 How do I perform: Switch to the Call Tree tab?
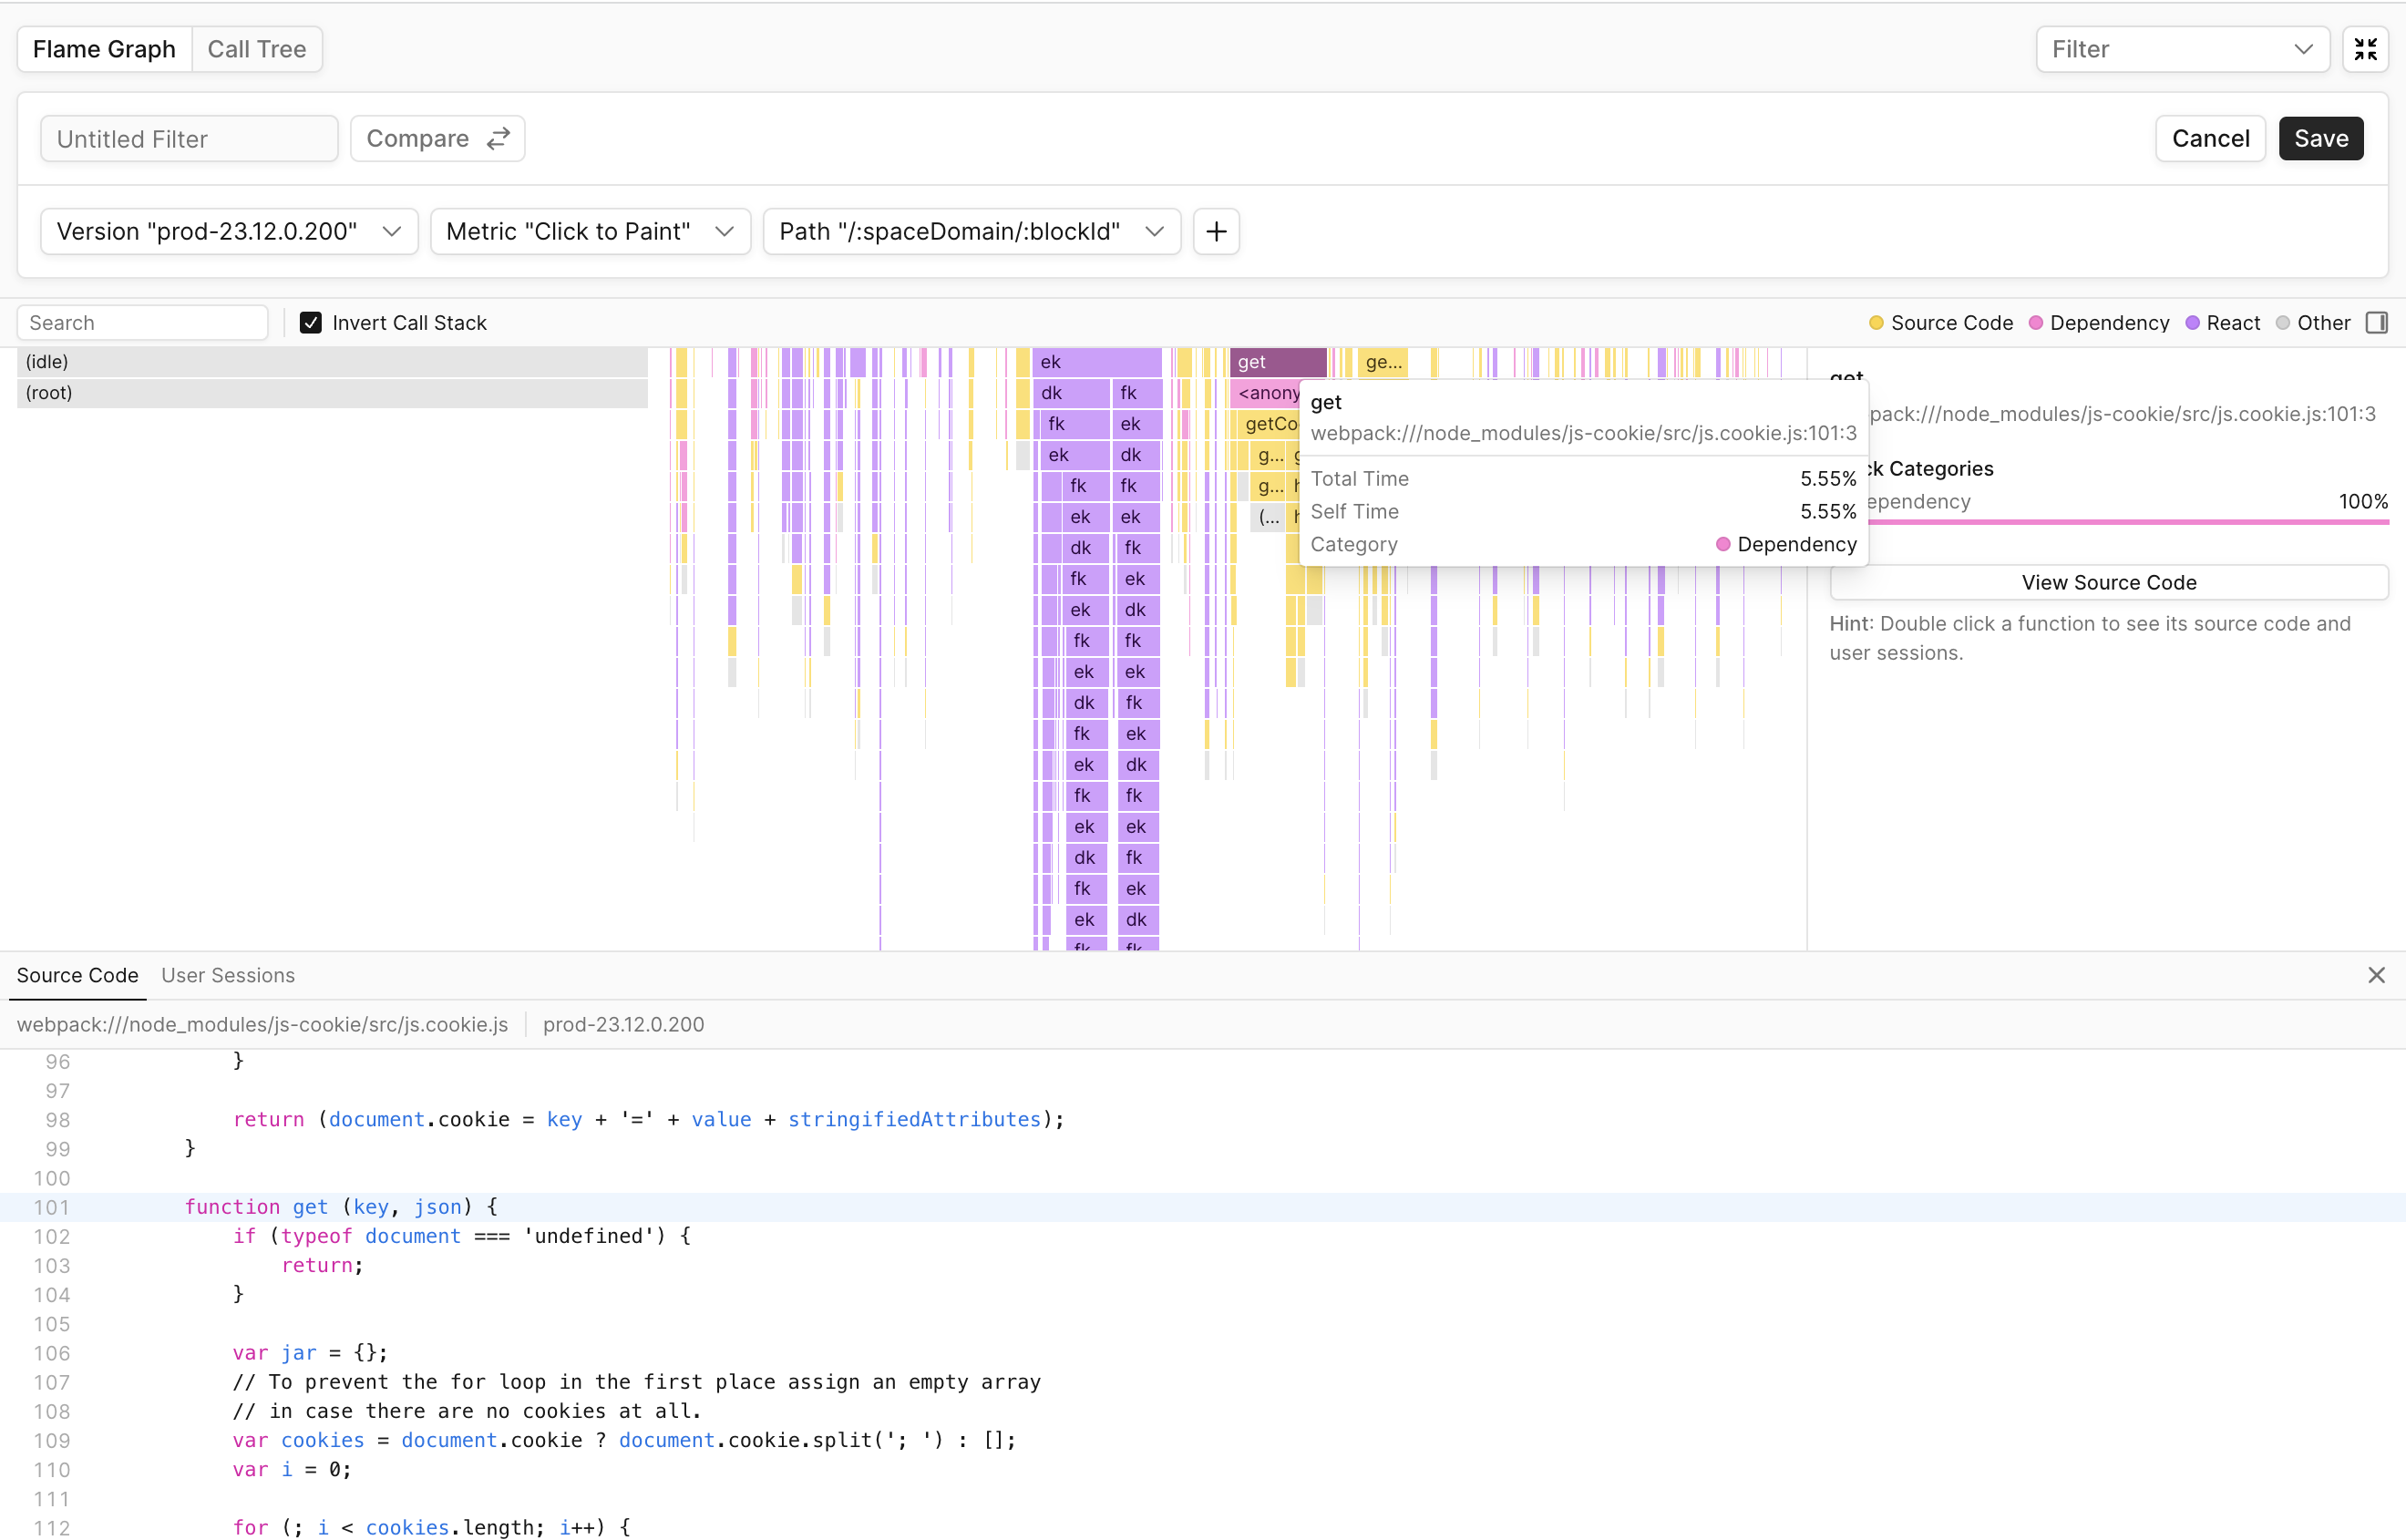coord(256,49)
